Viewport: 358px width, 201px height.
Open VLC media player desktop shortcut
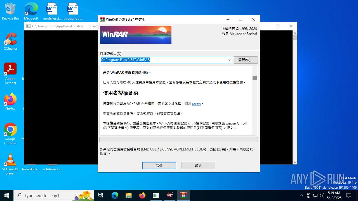pyautogui.click(x=10, y=164)
